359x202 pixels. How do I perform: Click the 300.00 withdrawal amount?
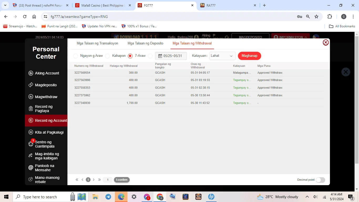pyautogui.click(x=133, y=73)
